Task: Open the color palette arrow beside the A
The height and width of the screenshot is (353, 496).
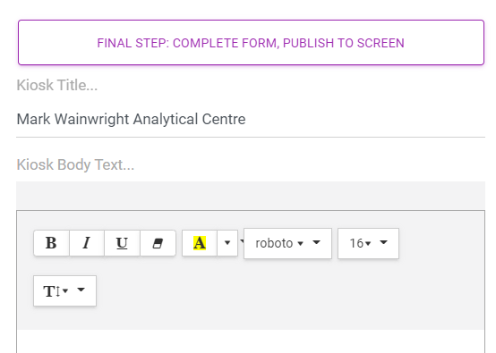Action: [227, 243]
